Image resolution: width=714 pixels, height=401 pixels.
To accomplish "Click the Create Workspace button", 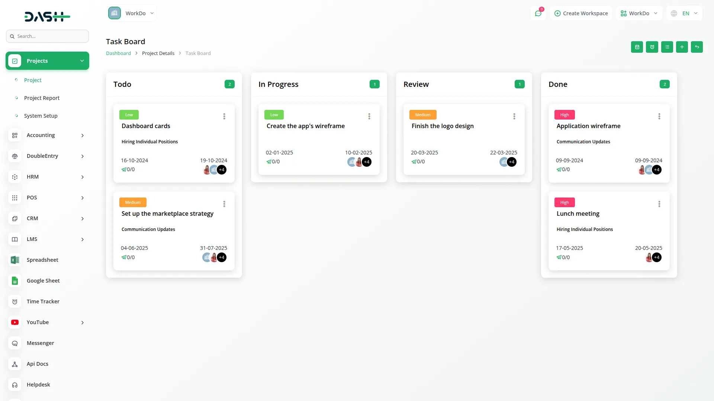I will (x=581, y=13).
